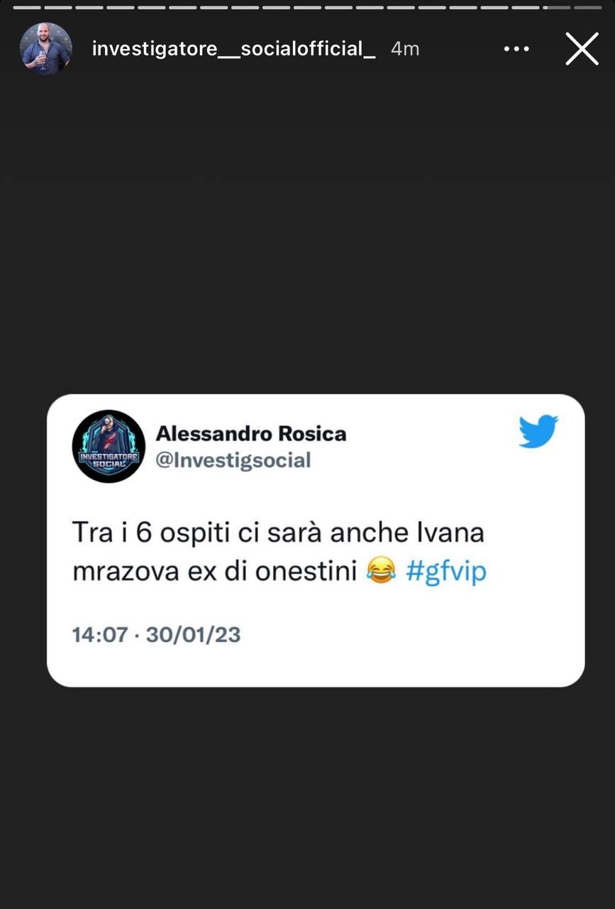This screenshot has height=909, width=615.
Task: Jump to the last story progress segment
Action: [588, 8]
